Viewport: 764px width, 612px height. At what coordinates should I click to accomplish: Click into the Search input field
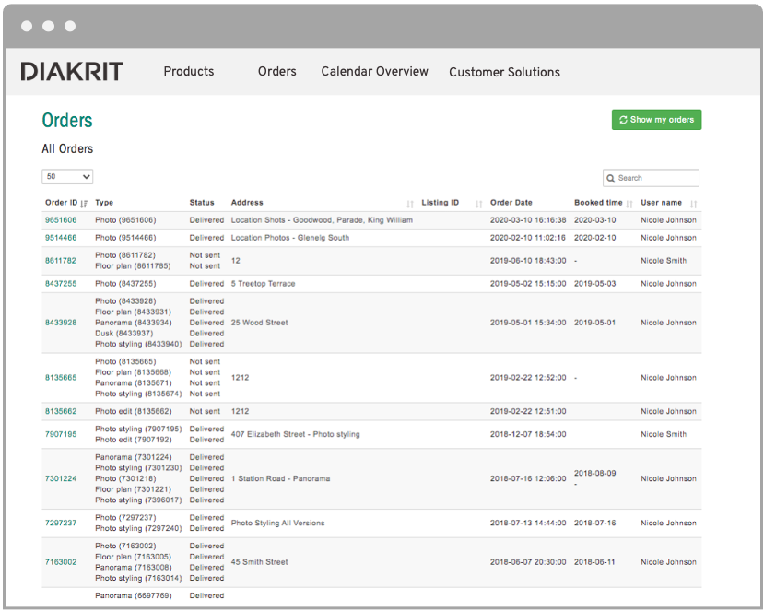[x=656, y=178]
